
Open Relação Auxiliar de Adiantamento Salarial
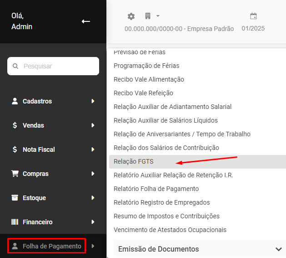tap(172, 107)
